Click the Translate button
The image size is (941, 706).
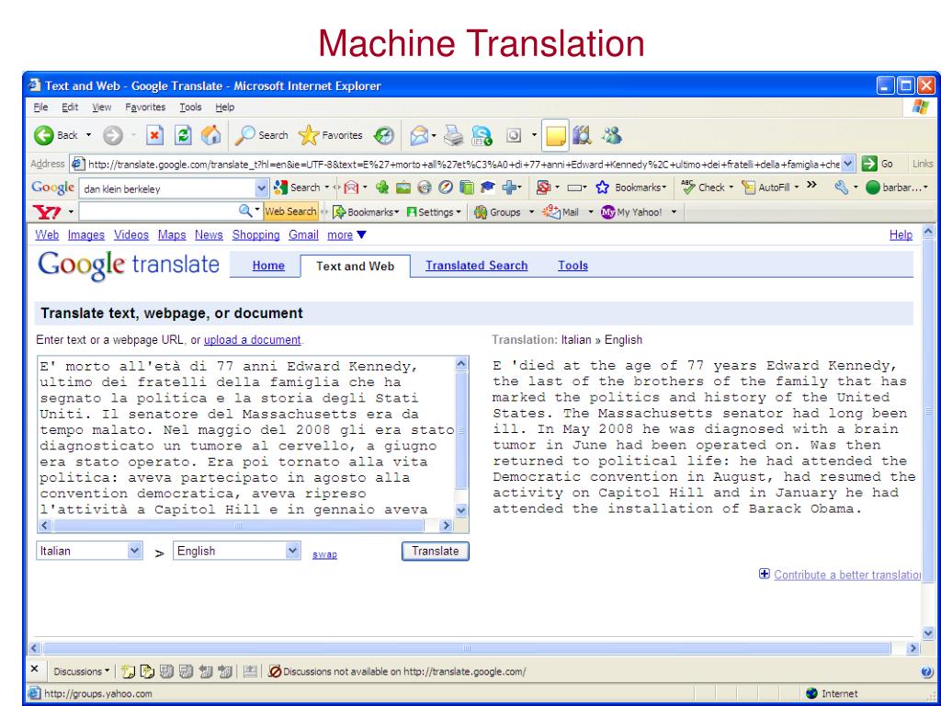point(435,552)
